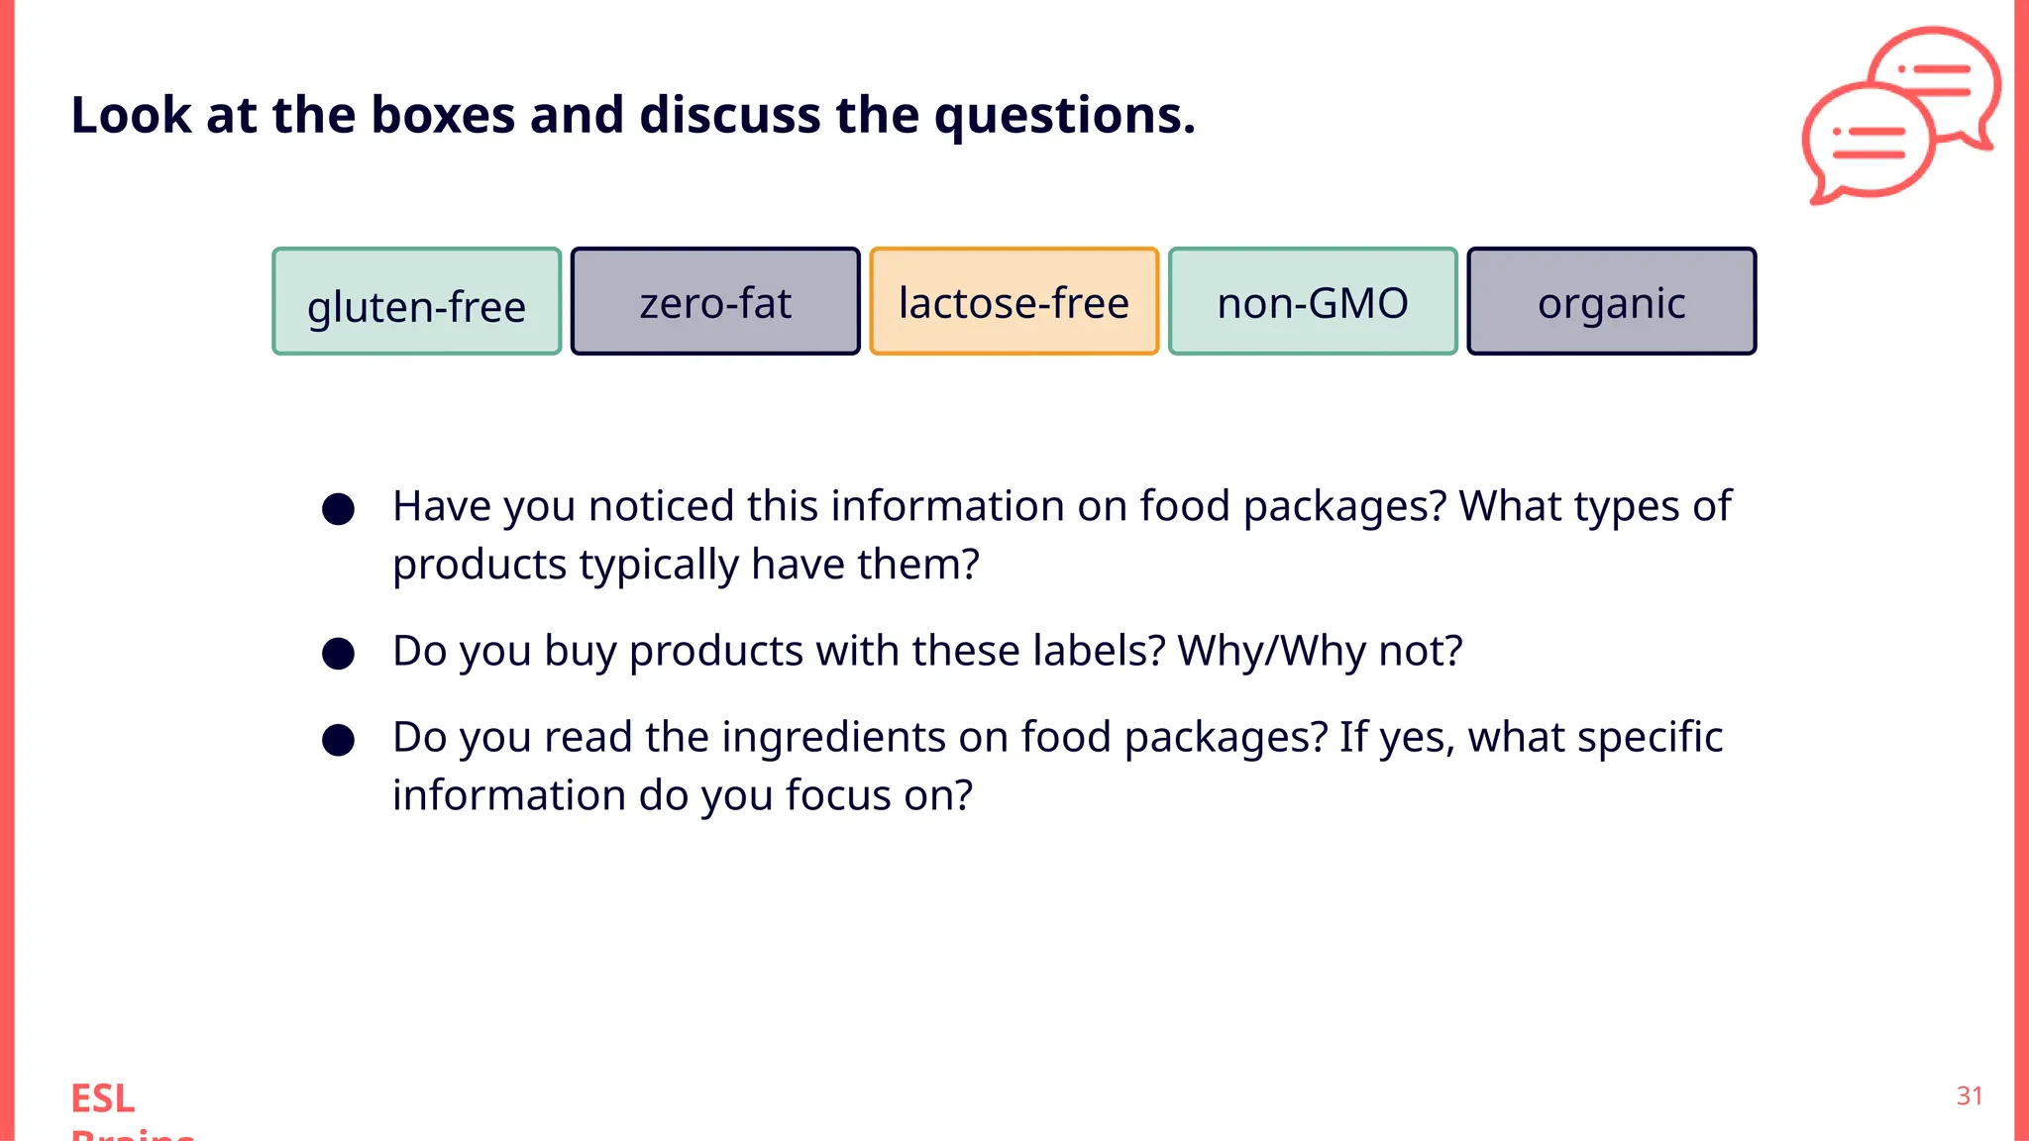Click the bullet dot before 'Do you buy'

coord(338,654)
